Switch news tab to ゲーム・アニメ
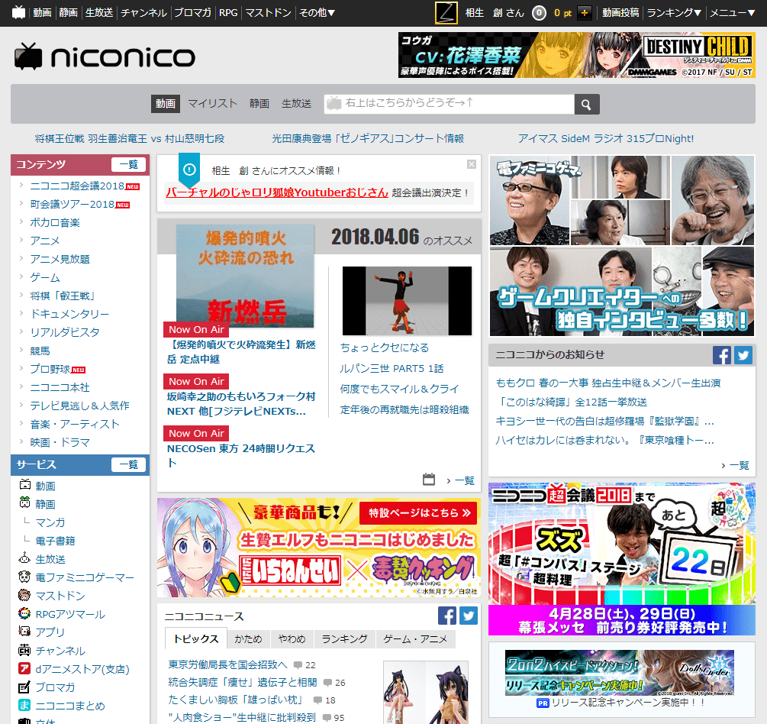Viewport: 767px width, 724px height. (x=415, y=638)
